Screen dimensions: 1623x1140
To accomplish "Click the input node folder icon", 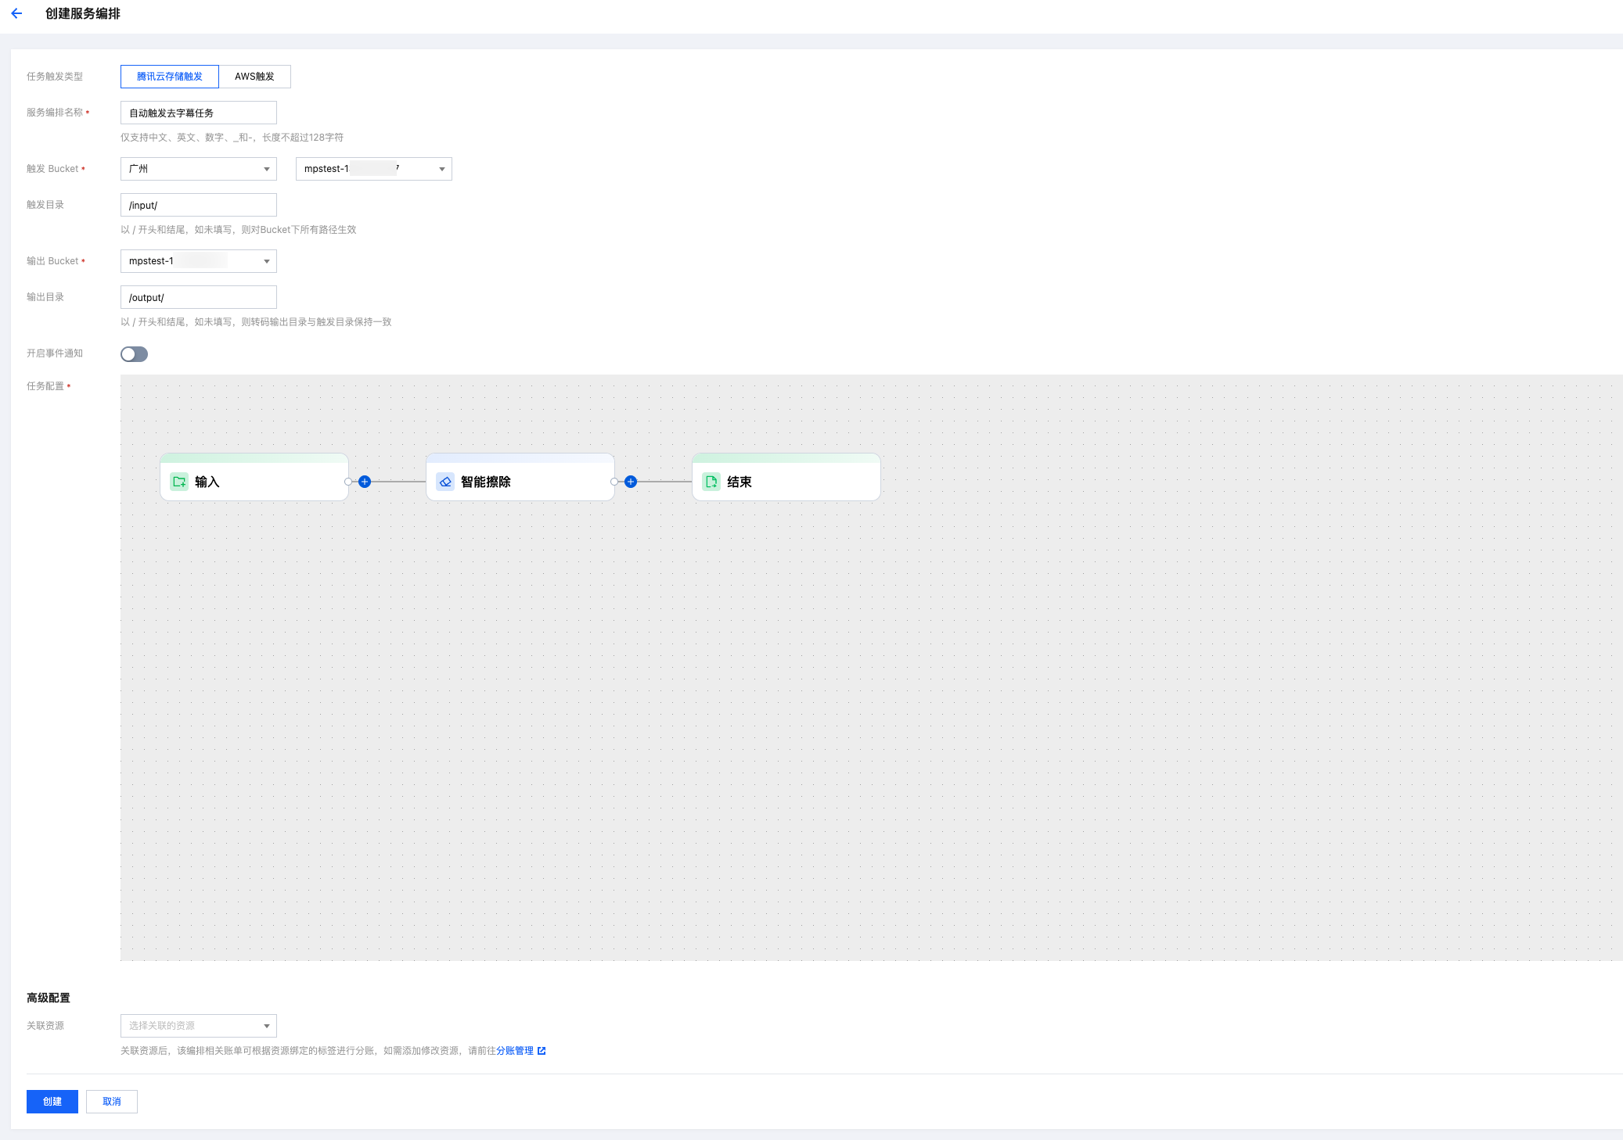I will (x=179, y=482).
